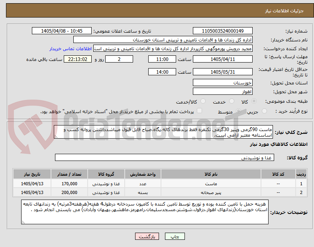Select the پنیر صبحانه row in table

pos(160,192)
